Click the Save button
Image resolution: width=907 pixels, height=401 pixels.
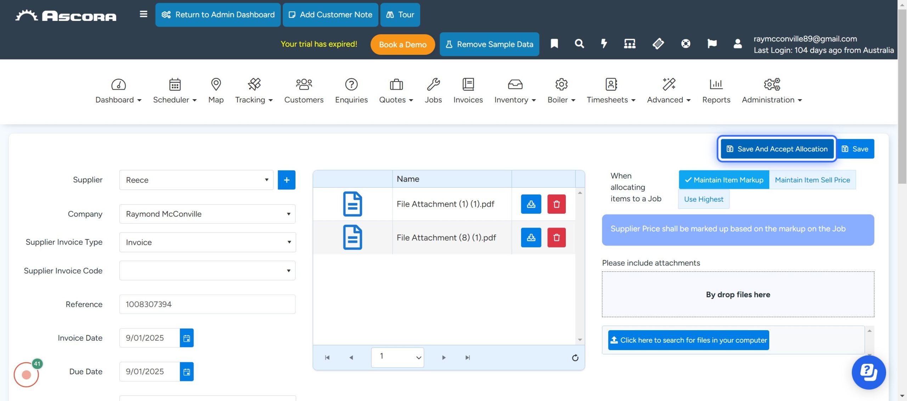855,149
